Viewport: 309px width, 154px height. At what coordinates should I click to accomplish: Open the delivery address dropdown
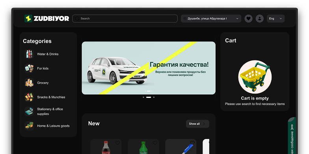click(x=211, y=19)
